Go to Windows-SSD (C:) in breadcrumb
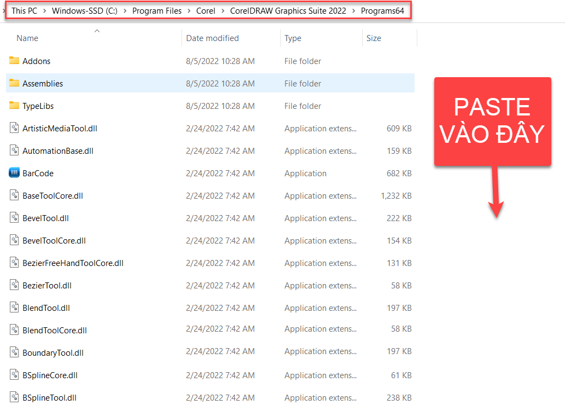The image size is (565, 405). coord(85,11)
